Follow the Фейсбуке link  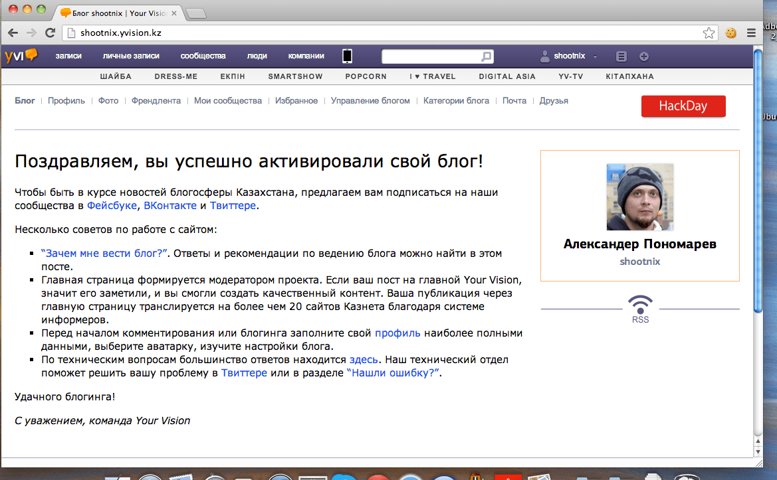(112, 205)
